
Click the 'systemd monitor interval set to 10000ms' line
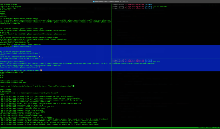[26, 117]
